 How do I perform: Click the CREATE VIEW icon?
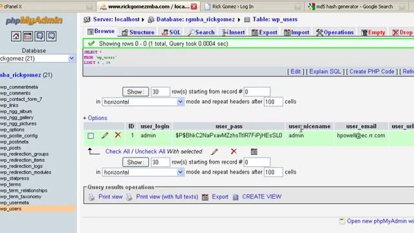[235, 197]
